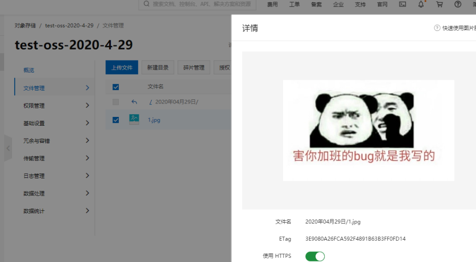476x262 pixels.
Task: Click the panda meme preview image
Action: tap(369, 130)
